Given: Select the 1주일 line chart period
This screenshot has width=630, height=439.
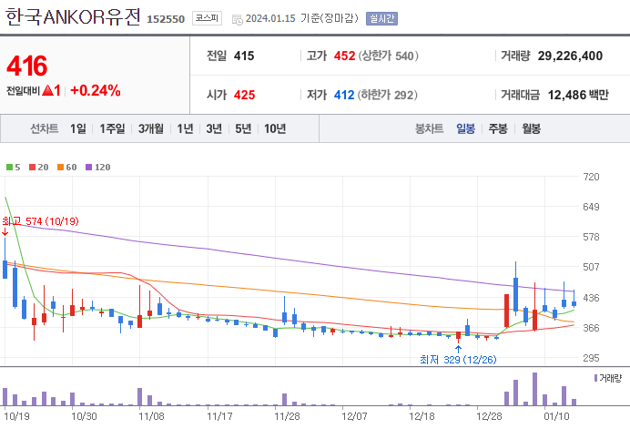Looking at the screenshot, I should (112, 128).
